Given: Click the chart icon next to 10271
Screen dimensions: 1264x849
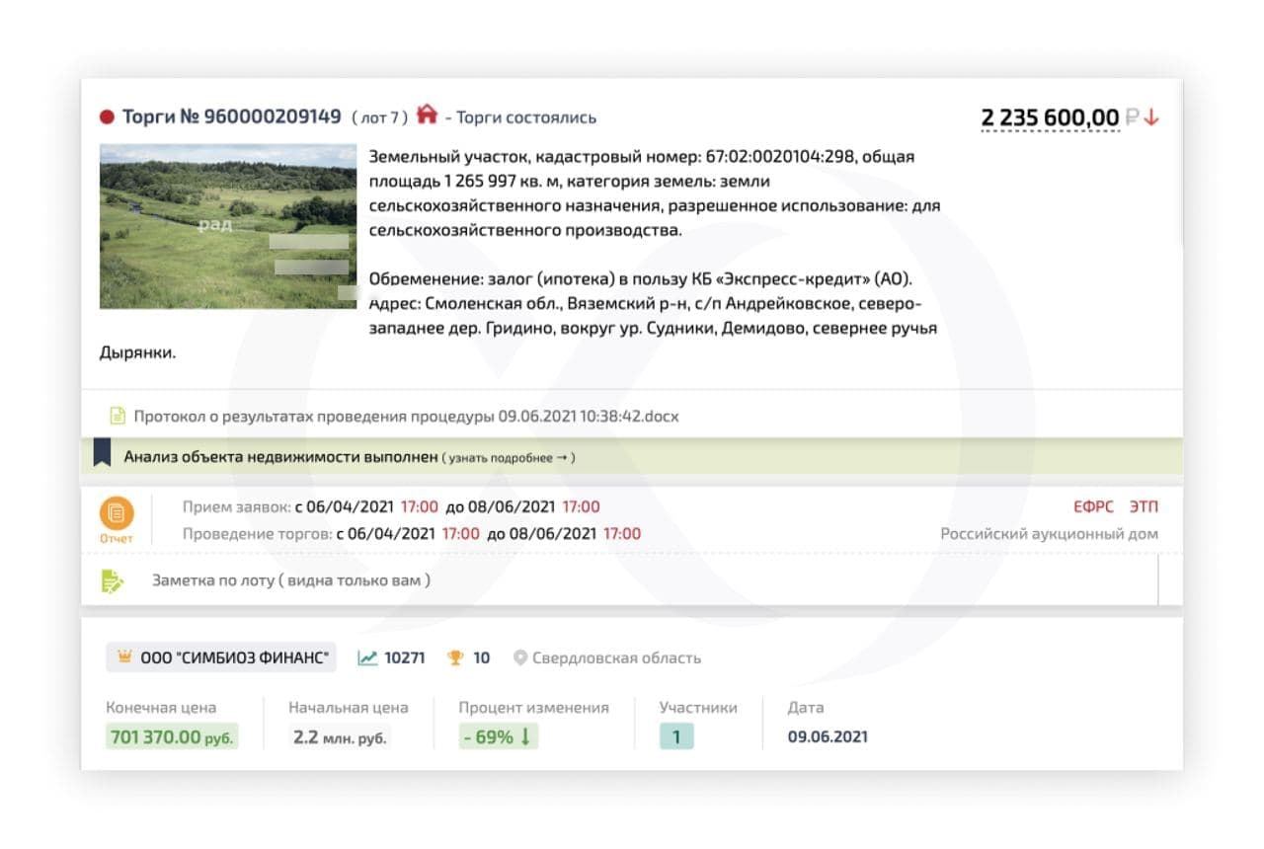Looking at the screenshot, I should 367,657.
